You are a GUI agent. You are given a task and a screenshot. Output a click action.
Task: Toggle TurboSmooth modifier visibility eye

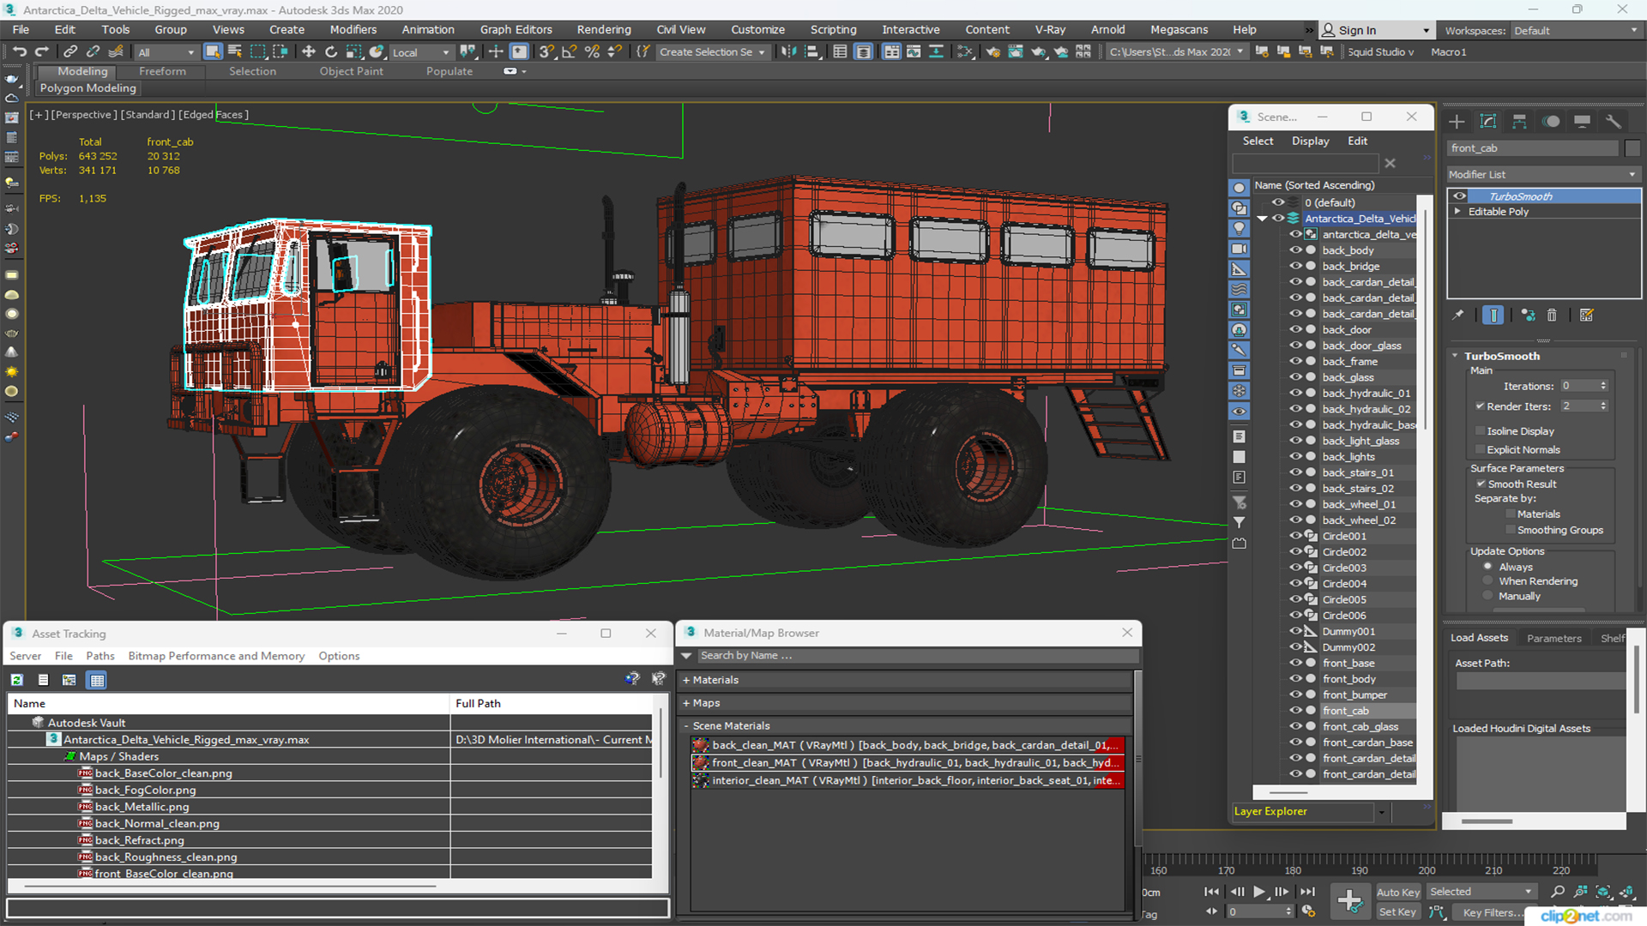[1459, 196]
